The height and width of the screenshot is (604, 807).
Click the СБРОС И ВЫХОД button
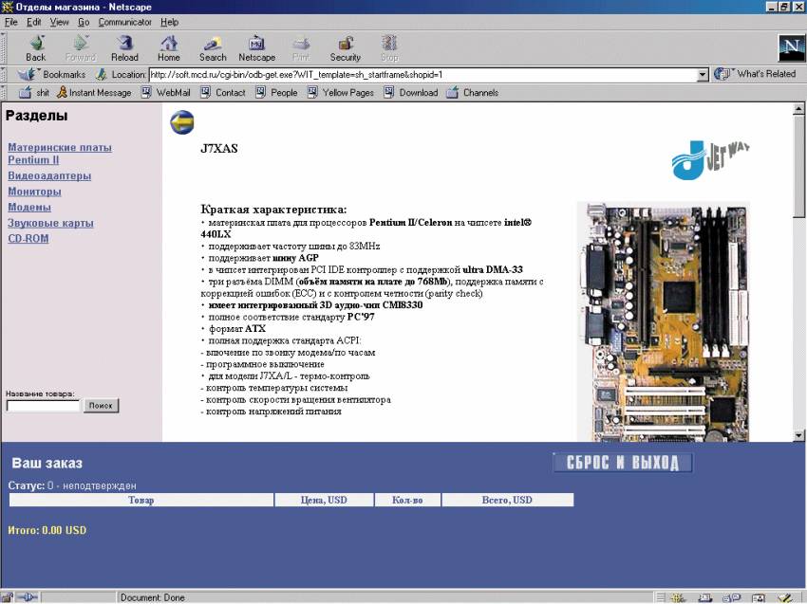(x=623, y=463)
